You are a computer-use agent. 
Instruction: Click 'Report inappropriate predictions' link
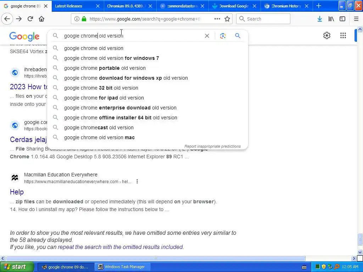213,146
